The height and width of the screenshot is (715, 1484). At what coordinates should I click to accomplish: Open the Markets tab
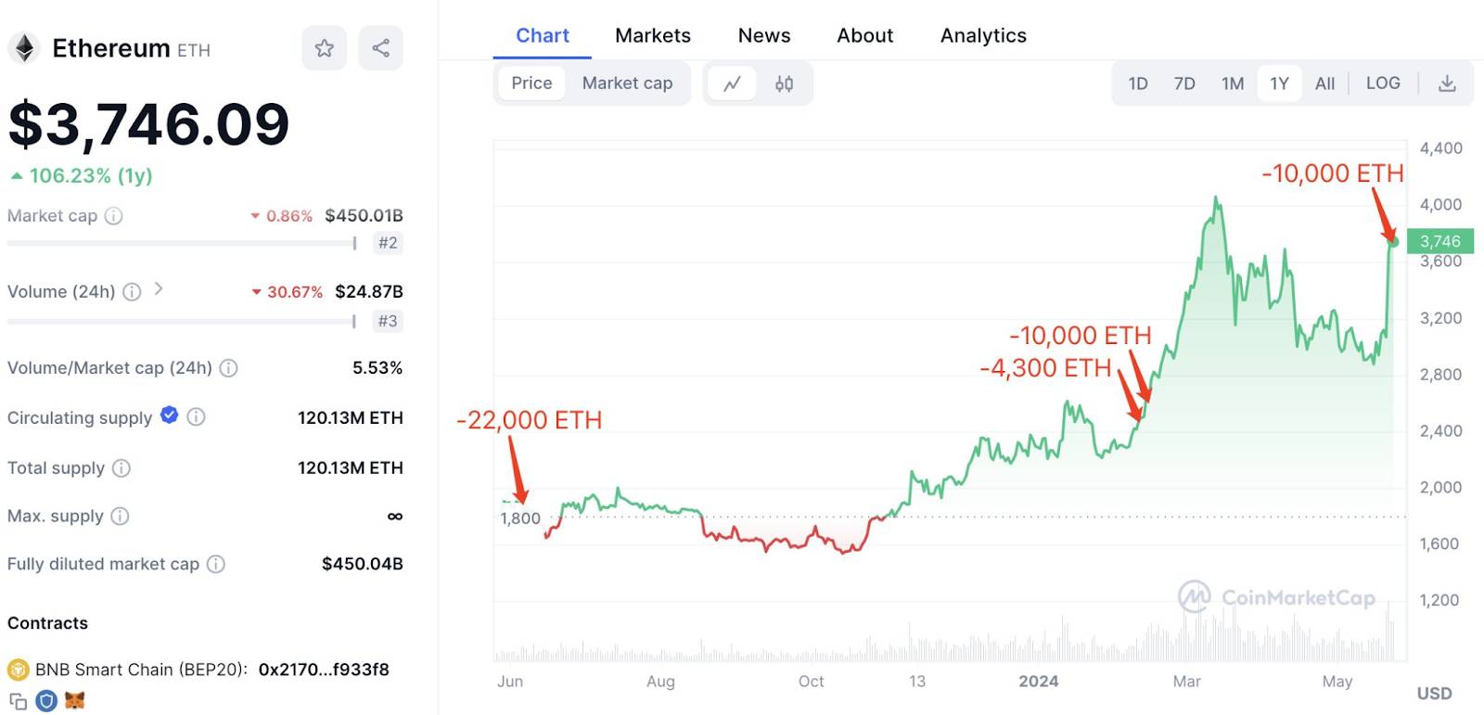[x=652, y=35]
